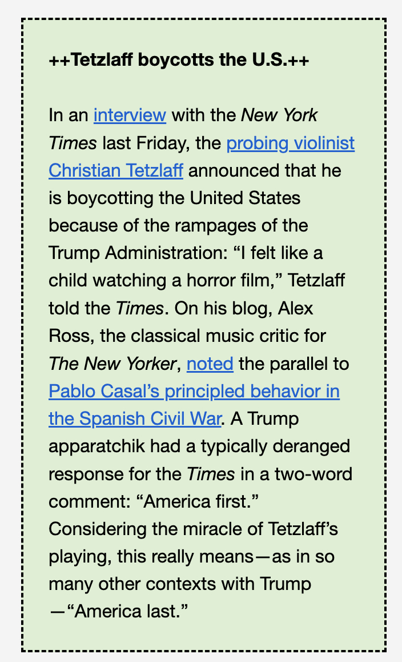Click the "probing violinist" link text
This screenshot has height=662, width=402.
tap(291, 143)
